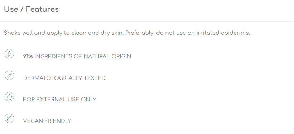Select the vegan friendly leaf icon
This screenshot has height=134, width=294.
click(9, 118)
